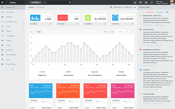Click the red Deals pulse tile icon
The height and width of the screenshot is (109, 175).
[63, 18]
